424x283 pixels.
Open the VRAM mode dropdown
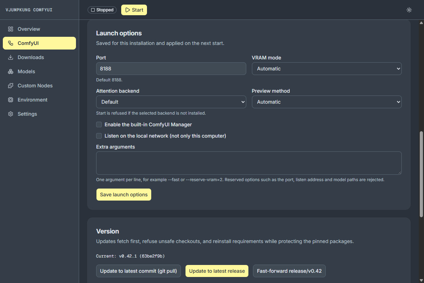(x=326, y=69)
